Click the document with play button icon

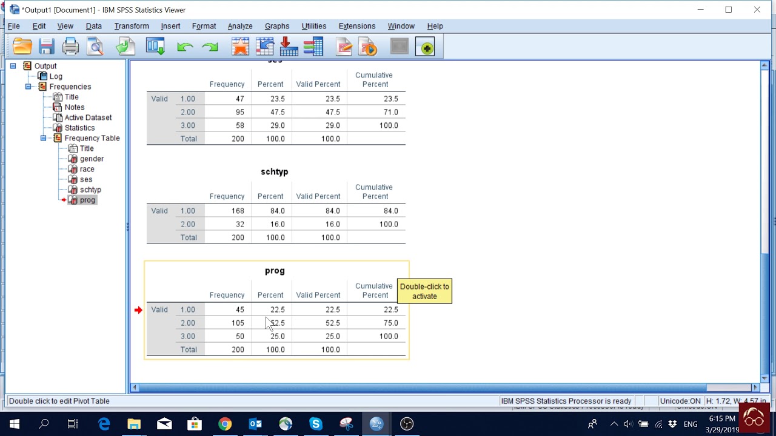click(x=368, y=47)
